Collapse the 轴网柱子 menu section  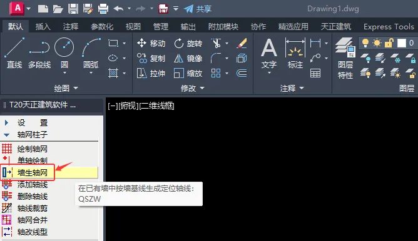point(7,135)
